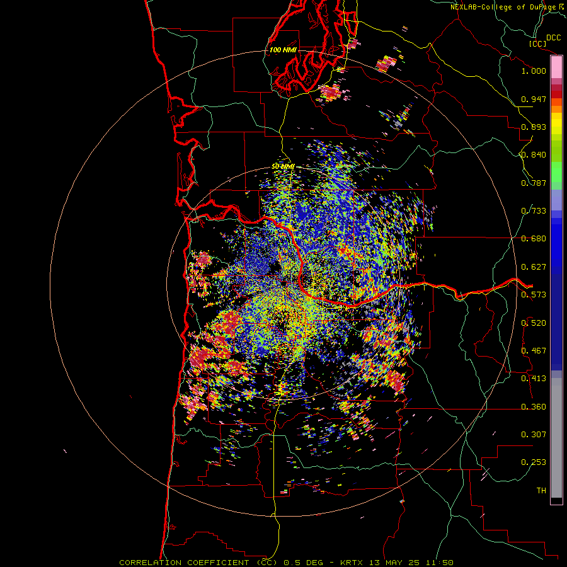This screenshot has height=567, width=567.
Task: Click the NEXLAB-College of DuPage label
Action: click(503, 7)
